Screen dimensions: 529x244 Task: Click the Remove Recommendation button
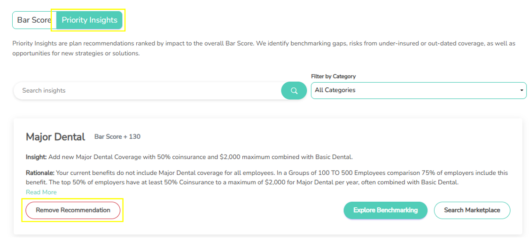pyautogui.click(x=73, y=210)
